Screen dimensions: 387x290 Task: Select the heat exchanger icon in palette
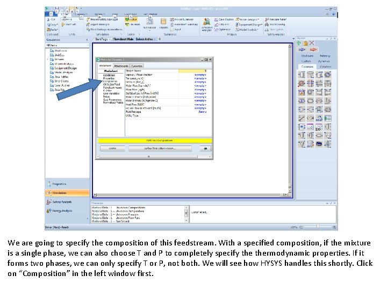[x=319, y=84]
